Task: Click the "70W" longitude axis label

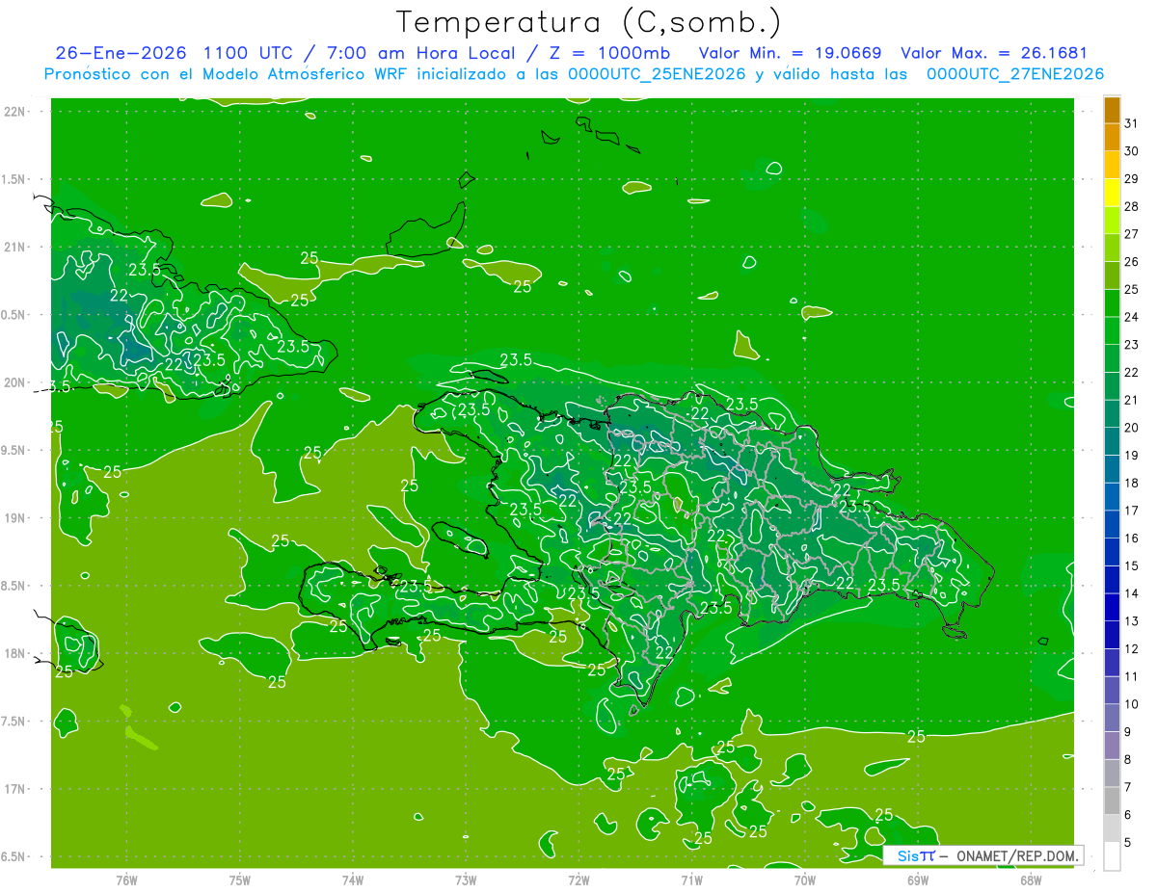Action: [x=804, y=880]
